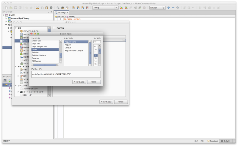The height and width of the screenshot is (146, 238).
Task: Switch to the varTest.js editor tab
Action: [62, 12]
